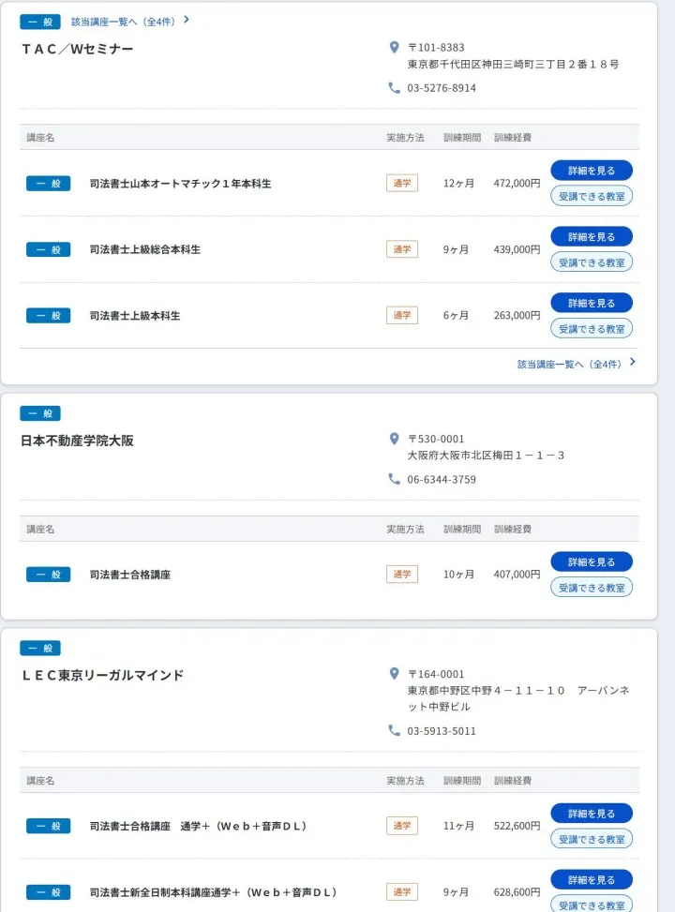Click the map pin icon for 日本不動産学院大阪
675x912 pixels.
coord(395,439)
